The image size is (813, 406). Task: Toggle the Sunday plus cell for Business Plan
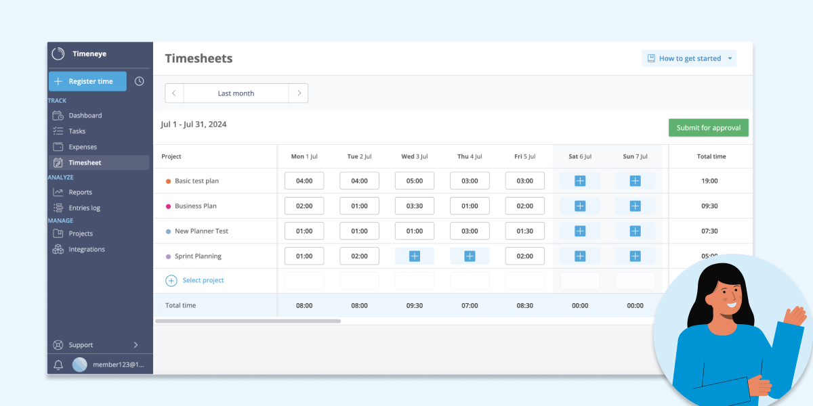pos(635,205)
